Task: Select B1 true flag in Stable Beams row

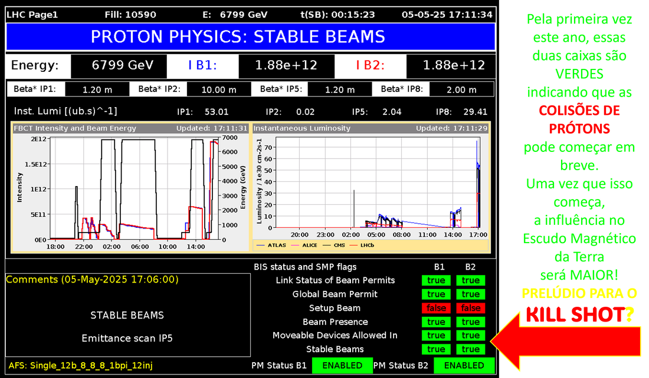Action: pos(436,350)
